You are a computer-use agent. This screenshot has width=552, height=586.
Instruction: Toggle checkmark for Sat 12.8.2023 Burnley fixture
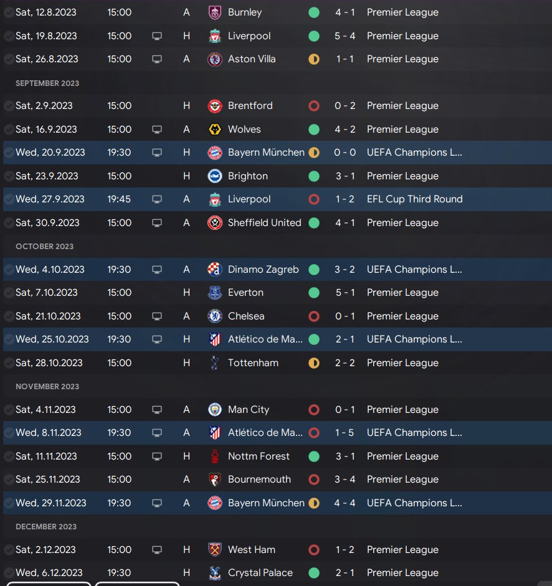[9, 12]
